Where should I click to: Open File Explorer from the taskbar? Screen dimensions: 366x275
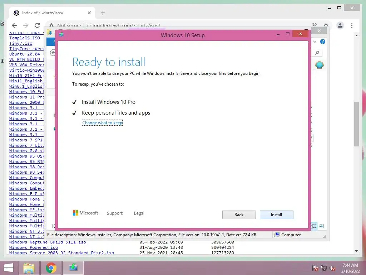pyautogui.click(x=29, y=268)
